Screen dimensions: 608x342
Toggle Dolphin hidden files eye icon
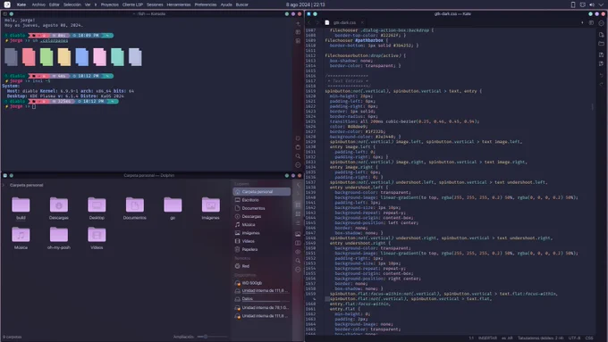(x=298, y=252)
